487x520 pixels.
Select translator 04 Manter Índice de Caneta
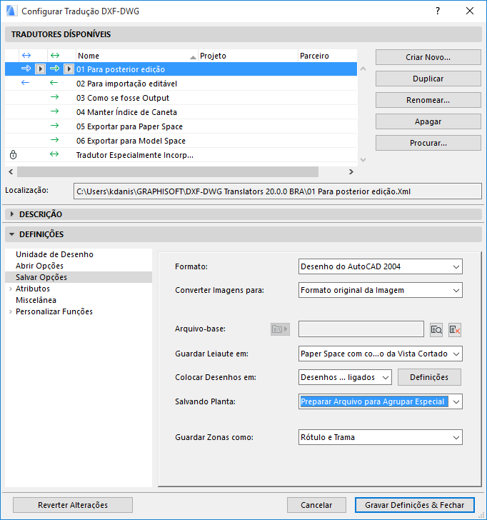click(181, 111)
